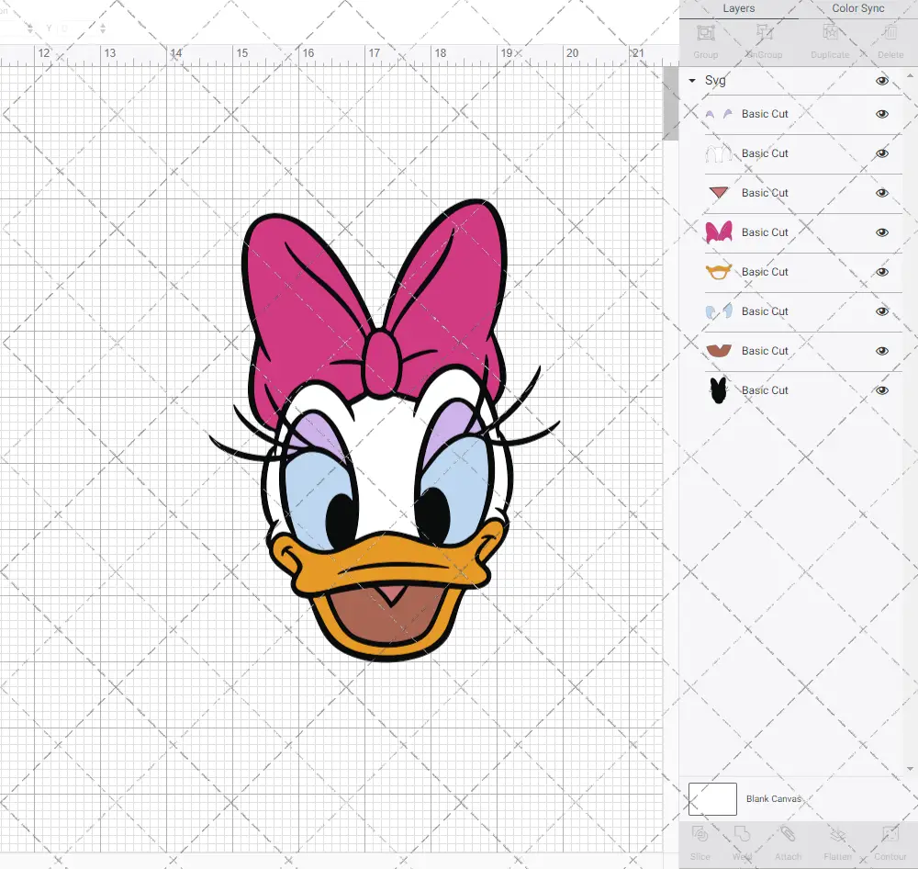
Task: Click the Blank Canvas label
Action: [773, 798]
